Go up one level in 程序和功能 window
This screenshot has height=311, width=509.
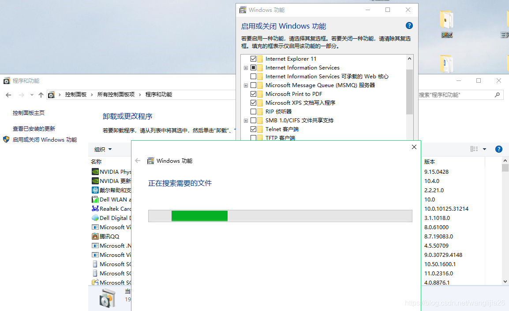tap(41, 95)
